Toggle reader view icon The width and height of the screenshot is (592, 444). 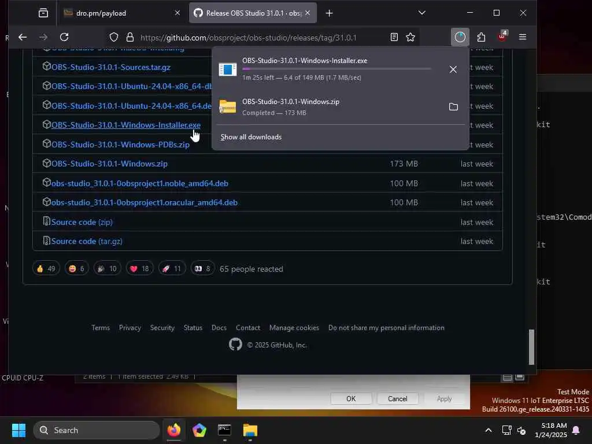click(x=394, y=37)
